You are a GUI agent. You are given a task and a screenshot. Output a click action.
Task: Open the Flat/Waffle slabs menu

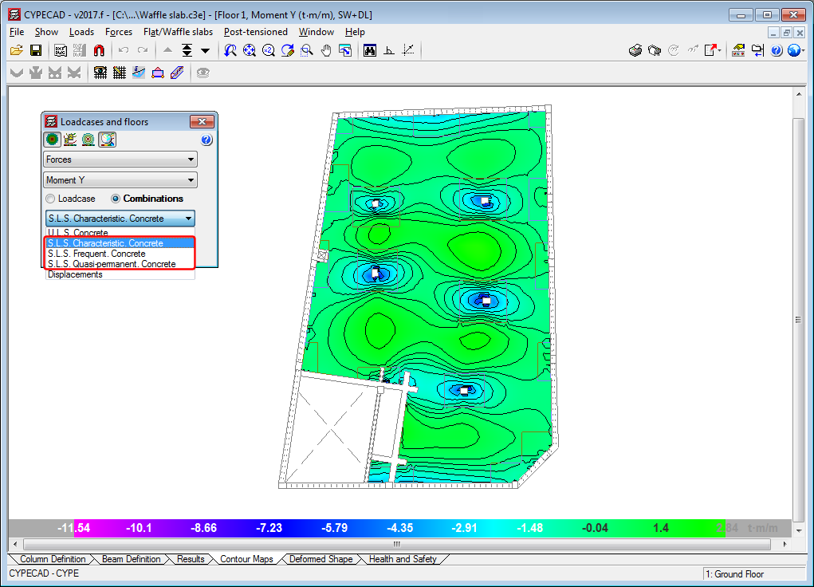click(x=178, y=32)
